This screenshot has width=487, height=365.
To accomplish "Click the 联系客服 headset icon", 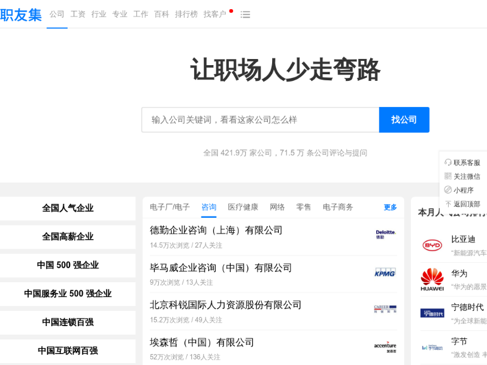I will pos(448,162).
